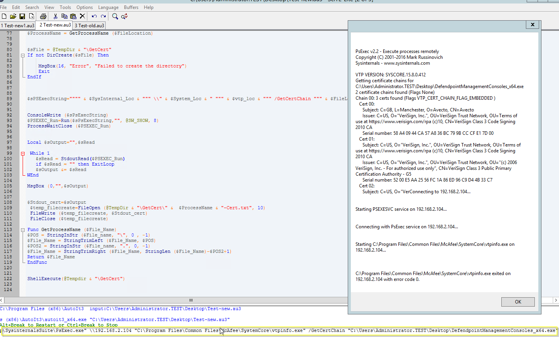
Task: Paste from clipboard icon
Action: 73,16
